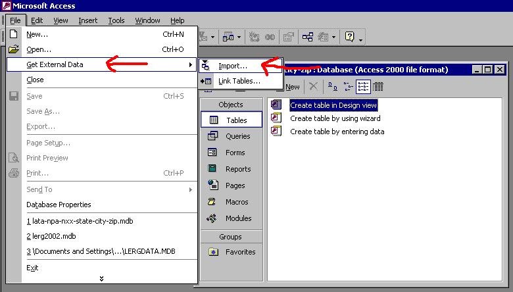This screenshot has height=292, width=513.
Task: Click the Queries object icon
Action: (x=212, y=135)
